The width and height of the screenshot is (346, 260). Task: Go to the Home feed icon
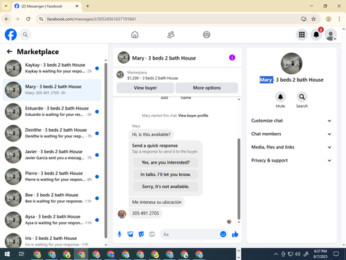[x=135, y=35]
